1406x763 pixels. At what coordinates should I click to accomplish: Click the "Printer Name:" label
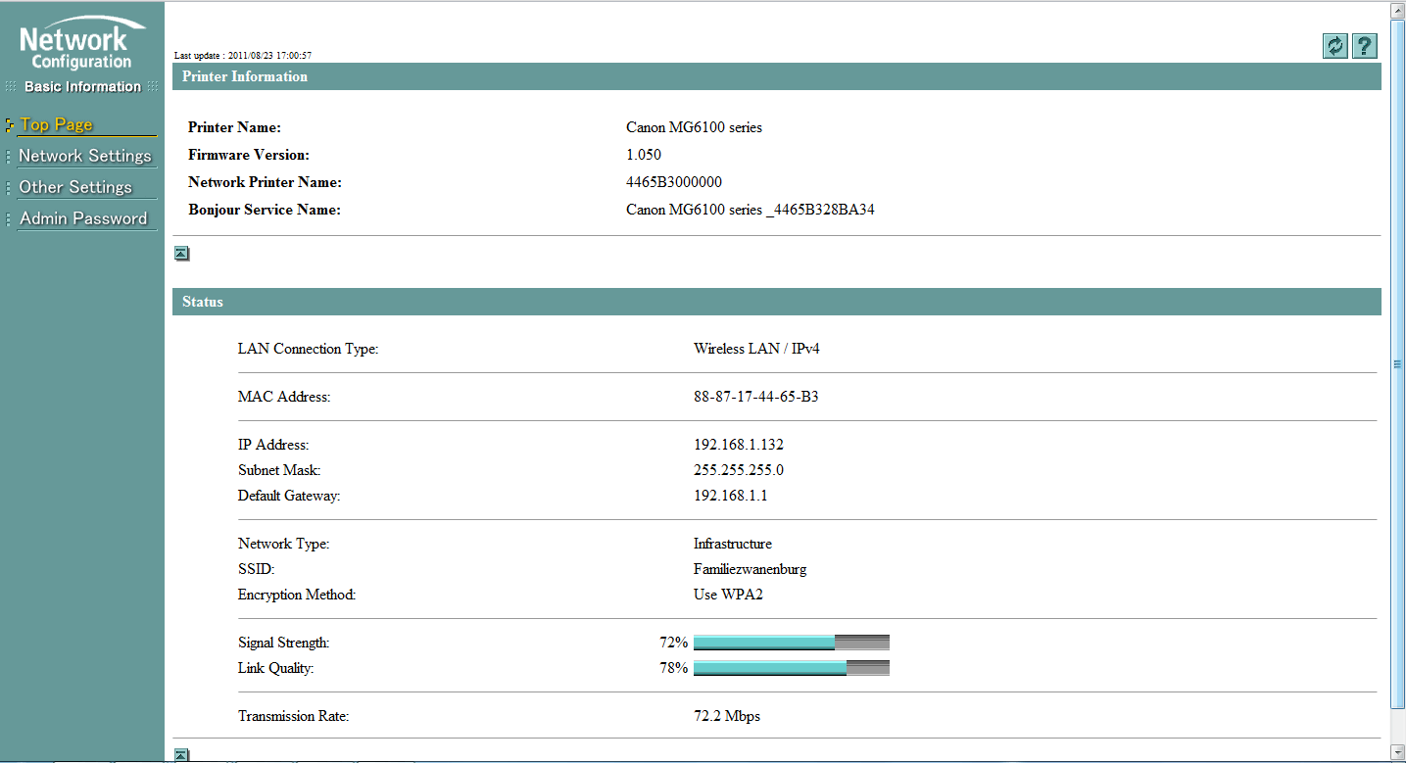(x=235, y=127)
